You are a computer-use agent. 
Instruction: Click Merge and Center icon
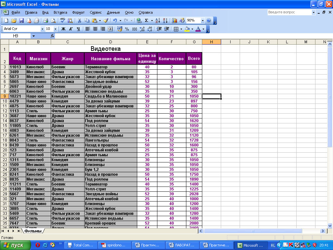(x=110, y=29)
